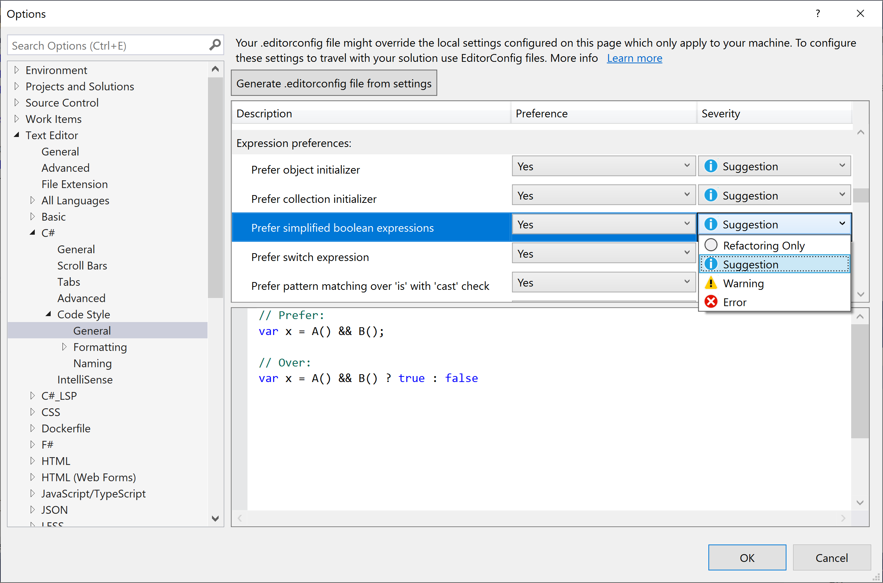Click the Search Options input field
Screen dimensions: 883x583
(x=108, y=46)
